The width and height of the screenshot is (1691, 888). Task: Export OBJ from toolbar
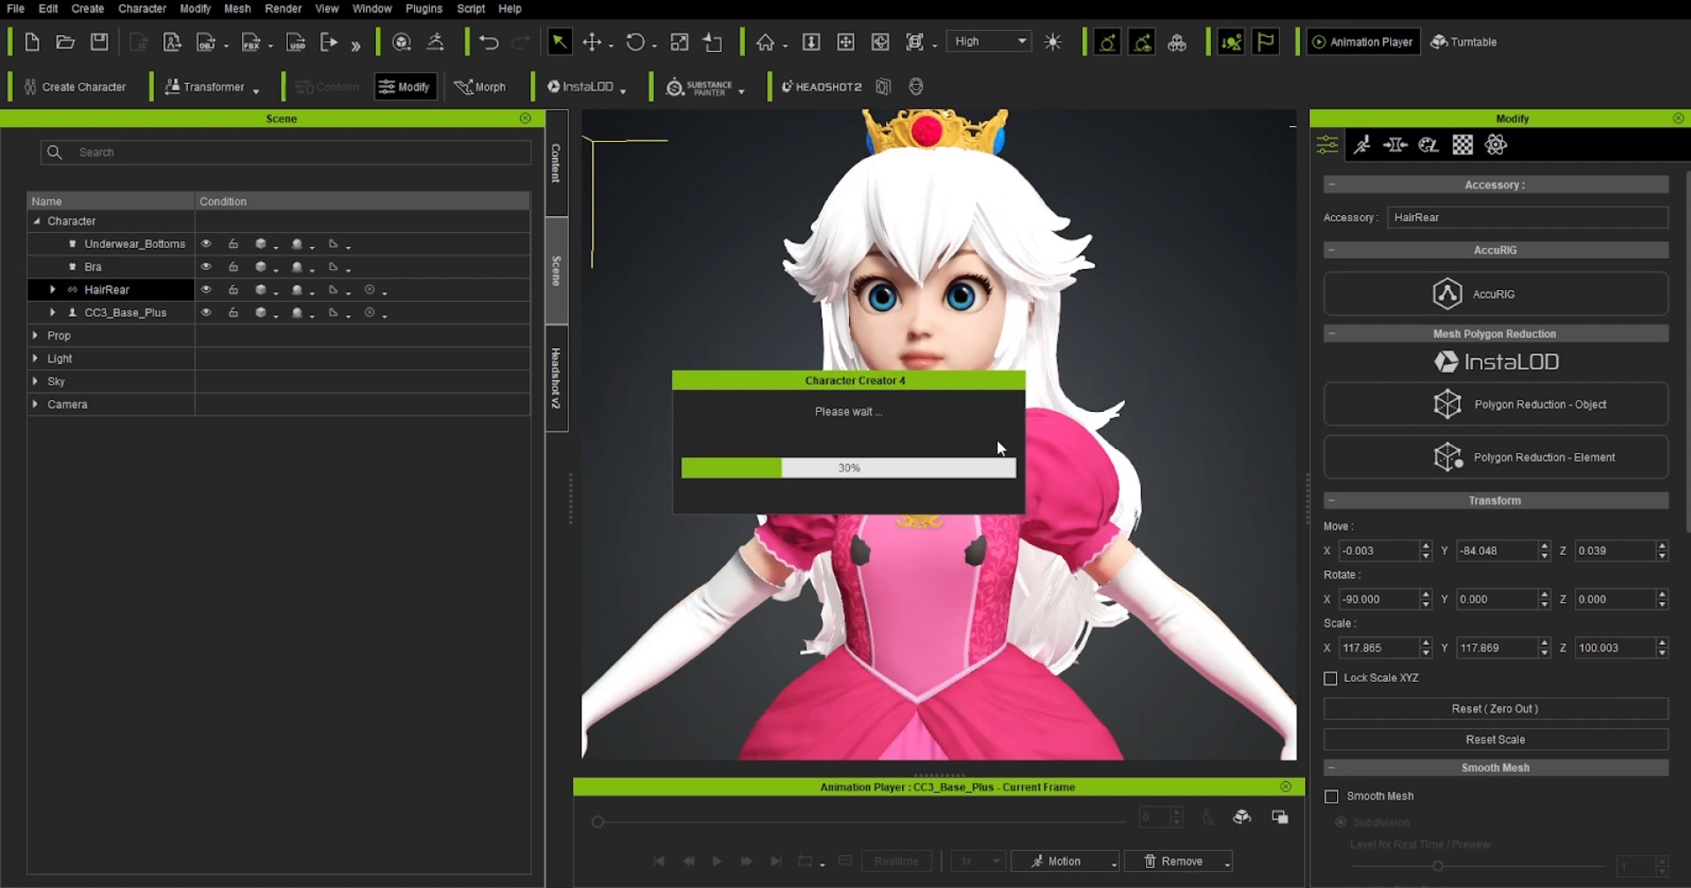(207, 42)
